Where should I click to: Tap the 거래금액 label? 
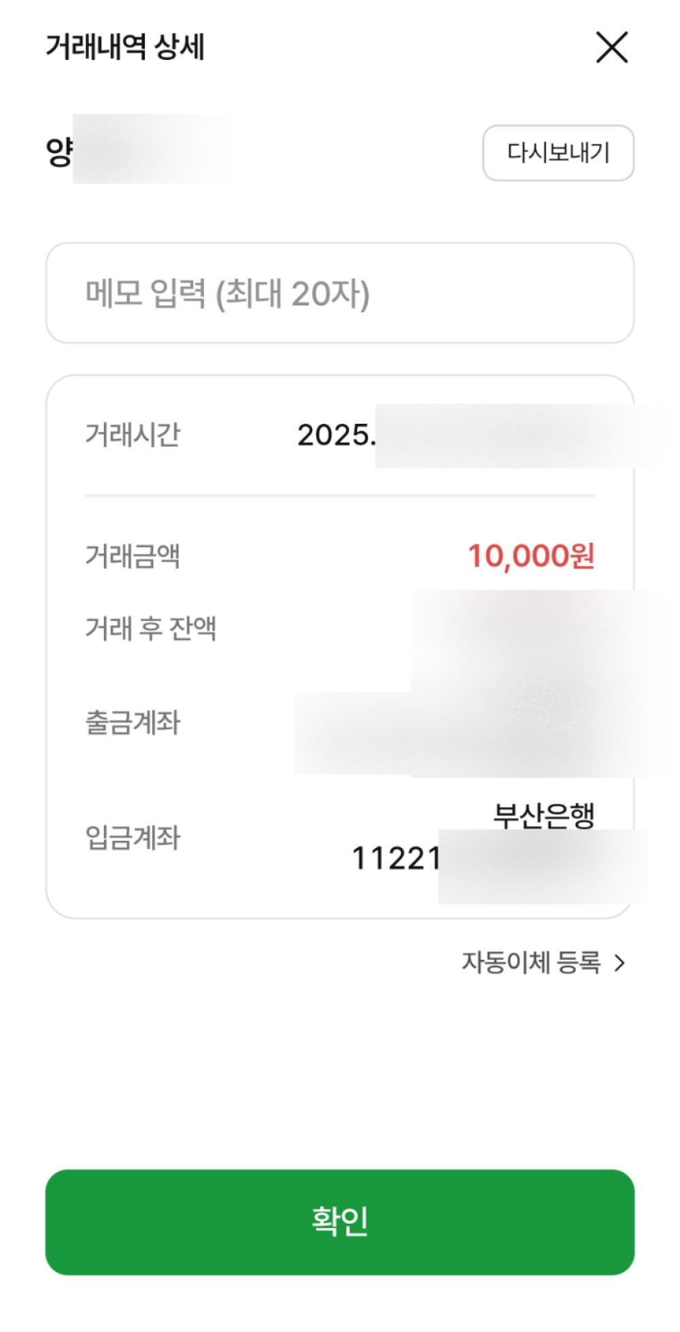coord(133,556)
